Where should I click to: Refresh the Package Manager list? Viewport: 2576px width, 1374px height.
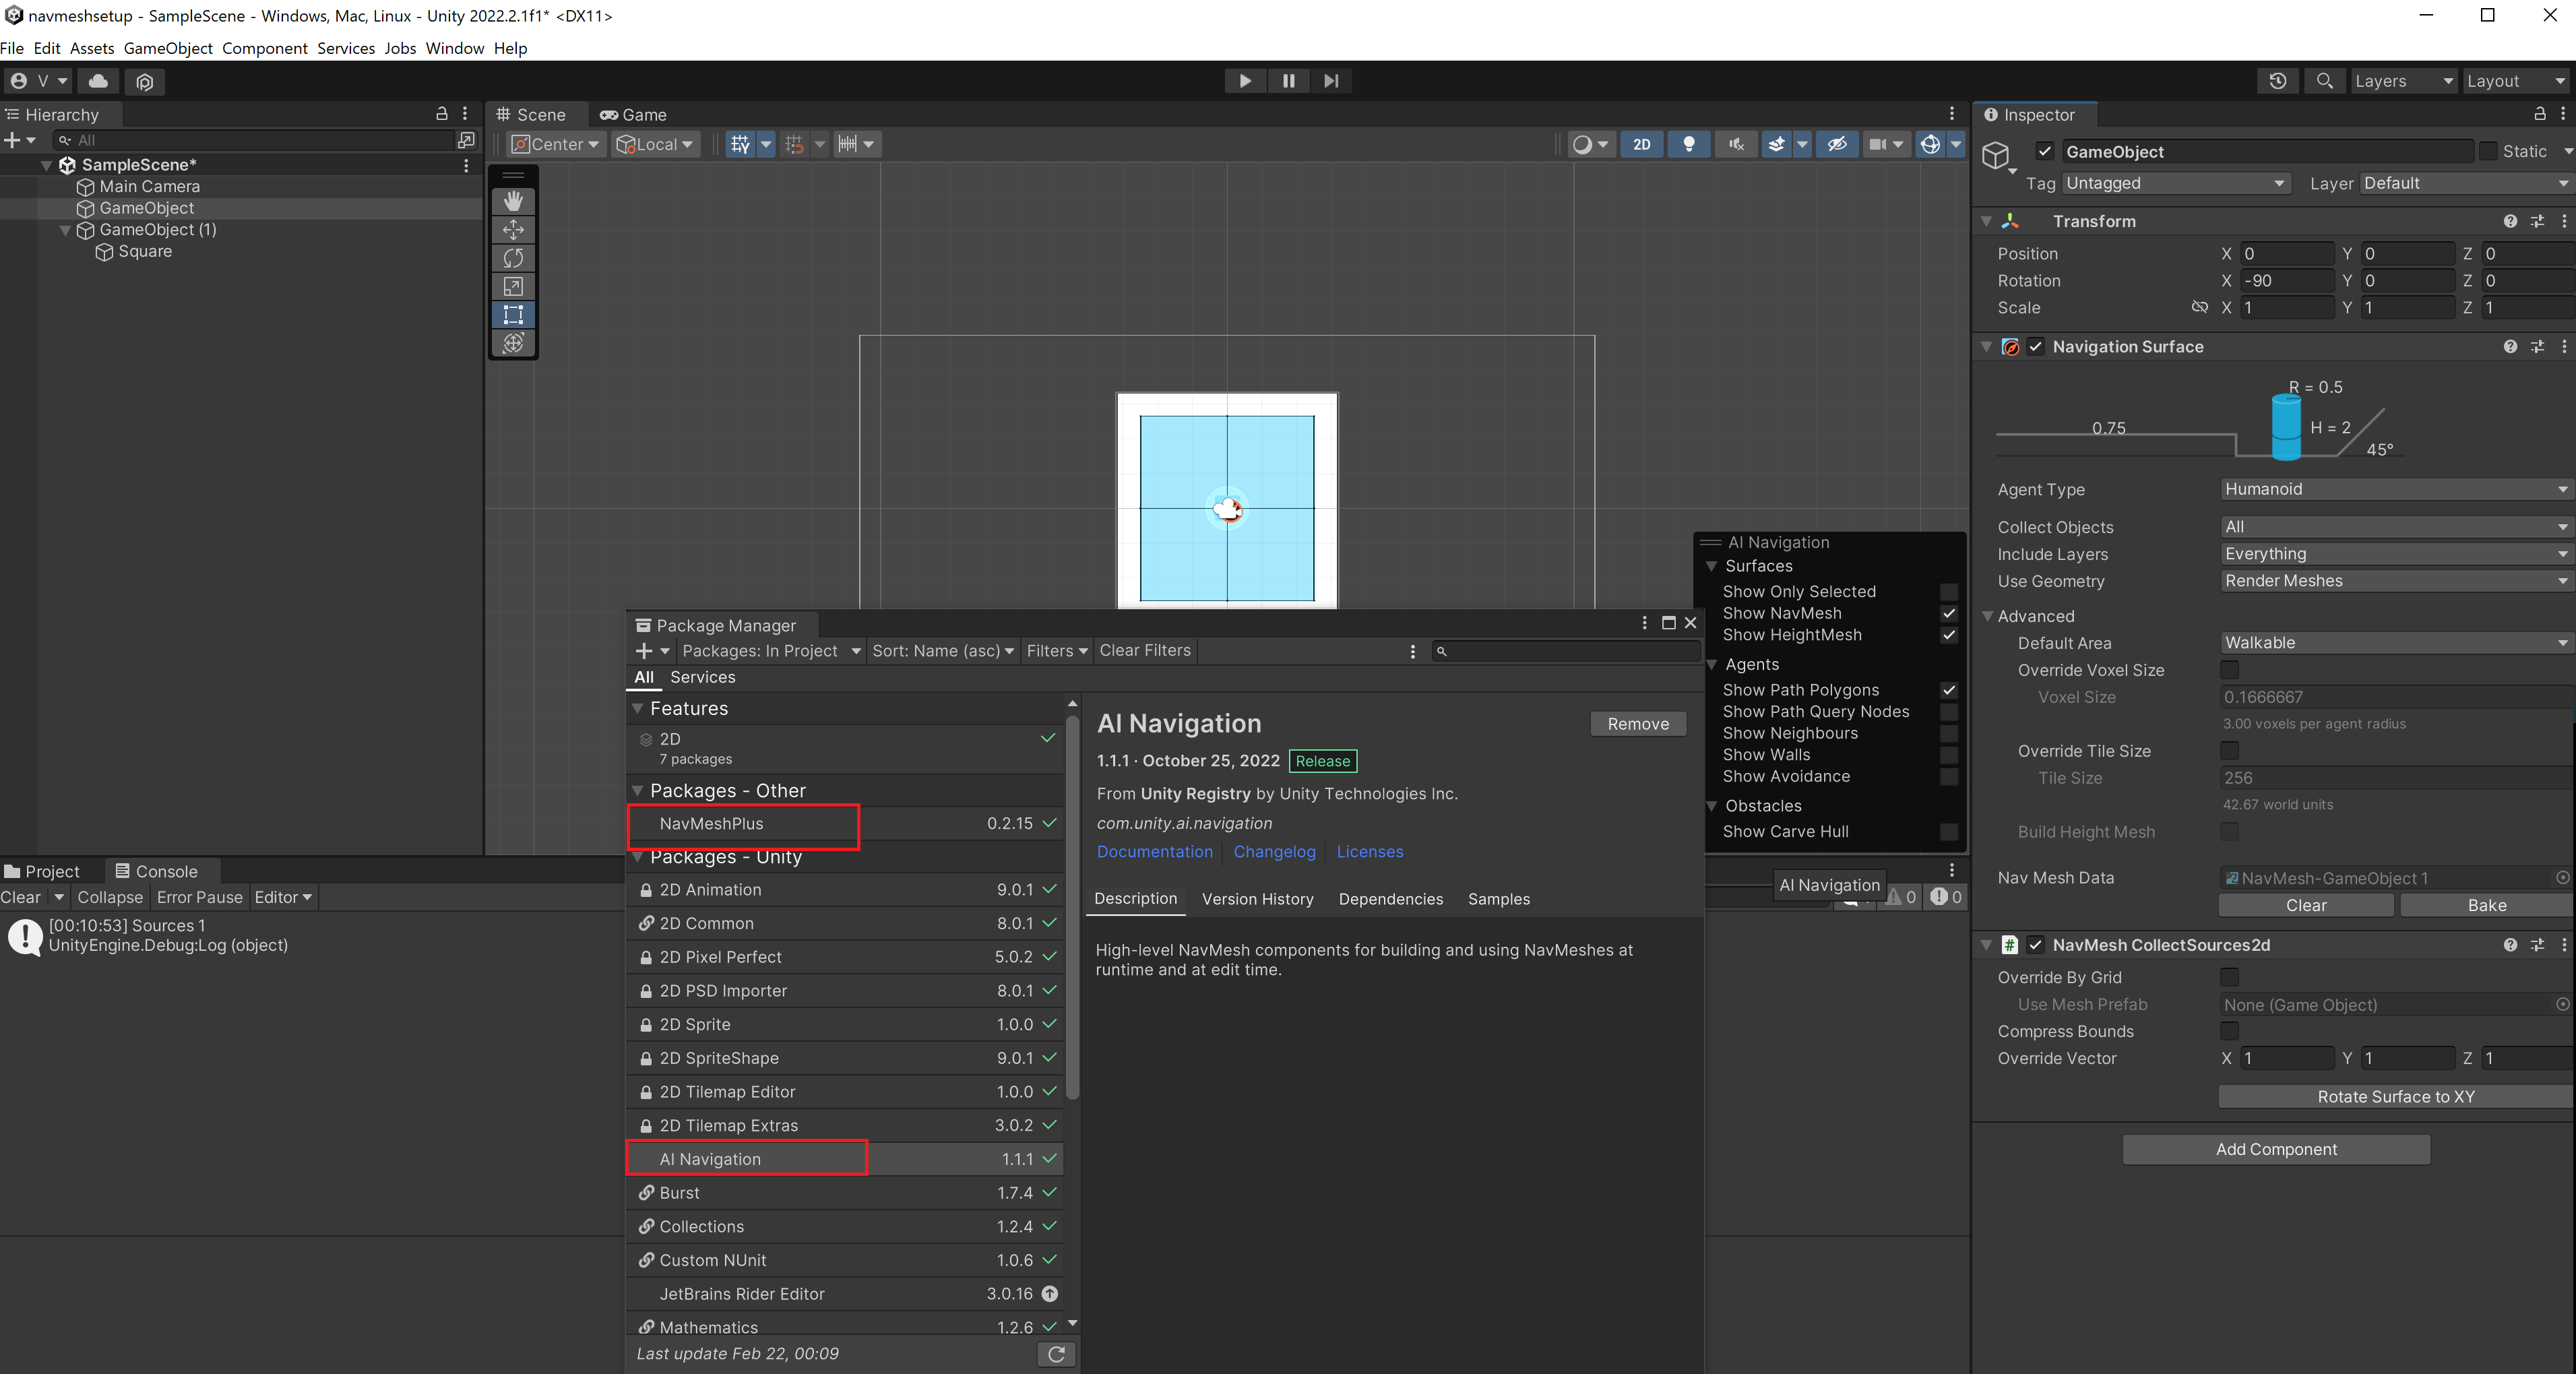tap(1056, 1354)
